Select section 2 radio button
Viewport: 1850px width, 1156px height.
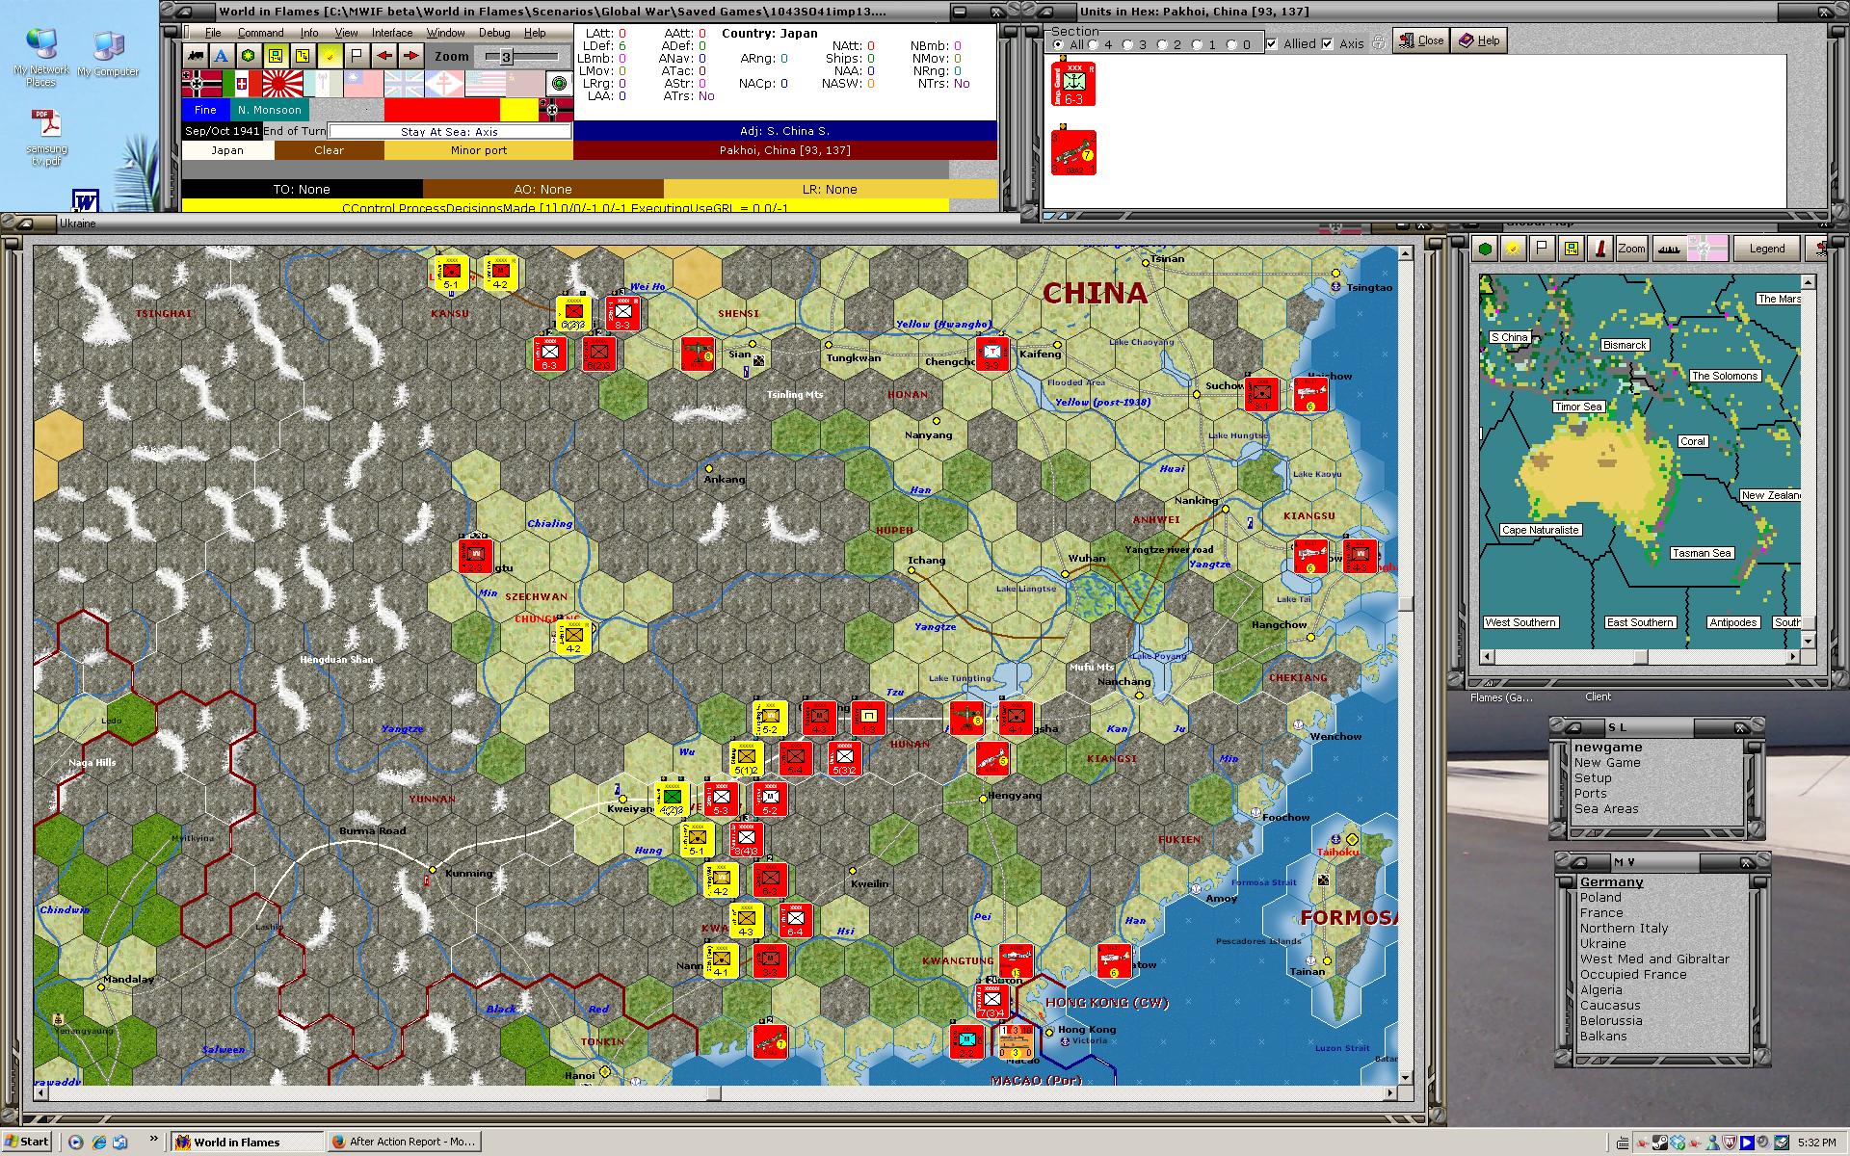tap(1163, 44)
